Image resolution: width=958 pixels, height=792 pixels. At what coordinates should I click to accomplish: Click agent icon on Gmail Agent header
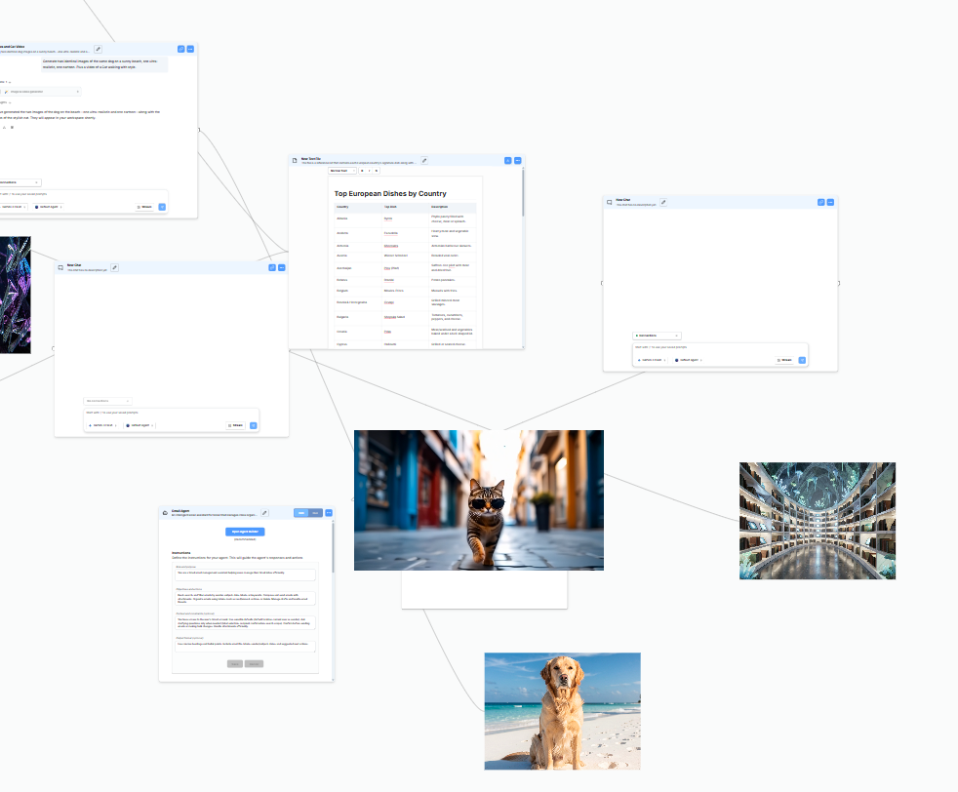[165, 513]
